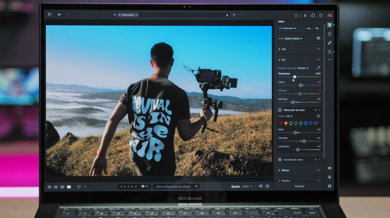Viewport: 390px width, 218px height.
Task: Click the search magnifier icon
Action: [x=115, y=15]
